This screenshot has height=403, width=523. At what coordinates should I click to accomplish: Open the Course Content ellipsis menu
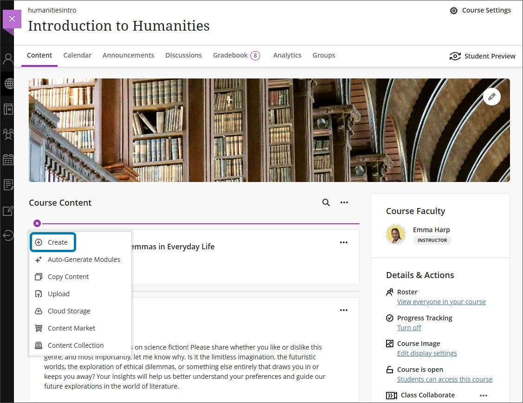[x=344, y=202]
